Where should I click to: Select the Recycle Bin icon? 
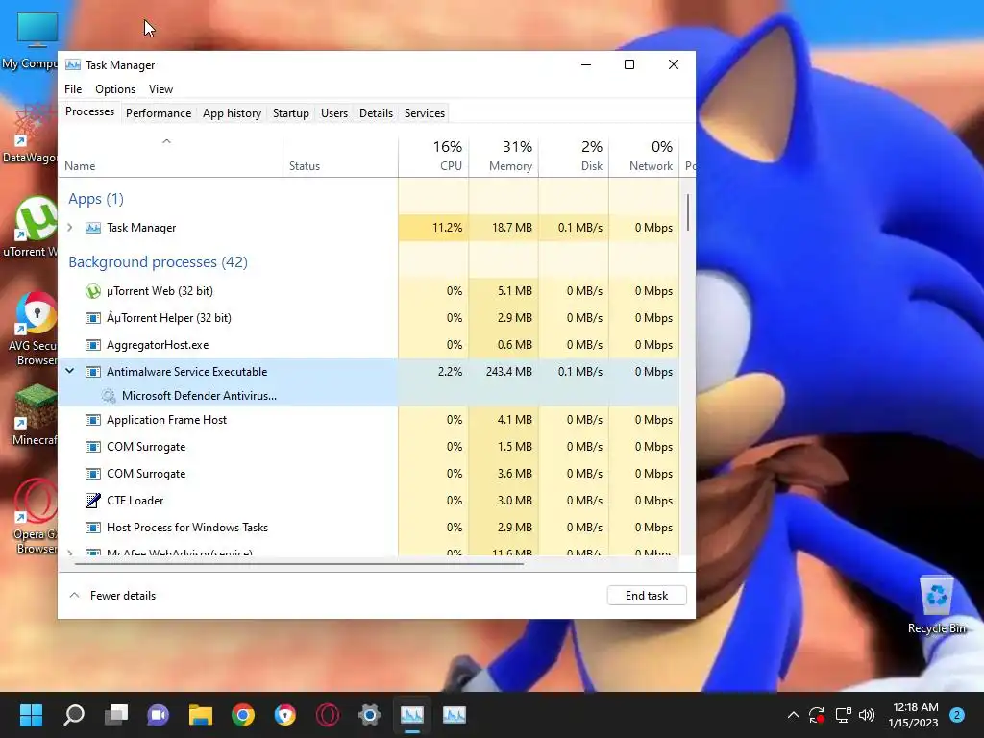(x=936, y=605)
